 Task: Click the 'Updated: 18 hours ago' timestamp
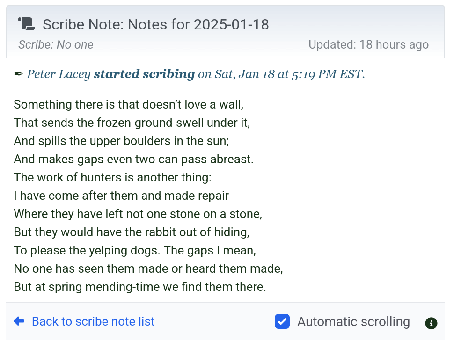pos(368,45)
